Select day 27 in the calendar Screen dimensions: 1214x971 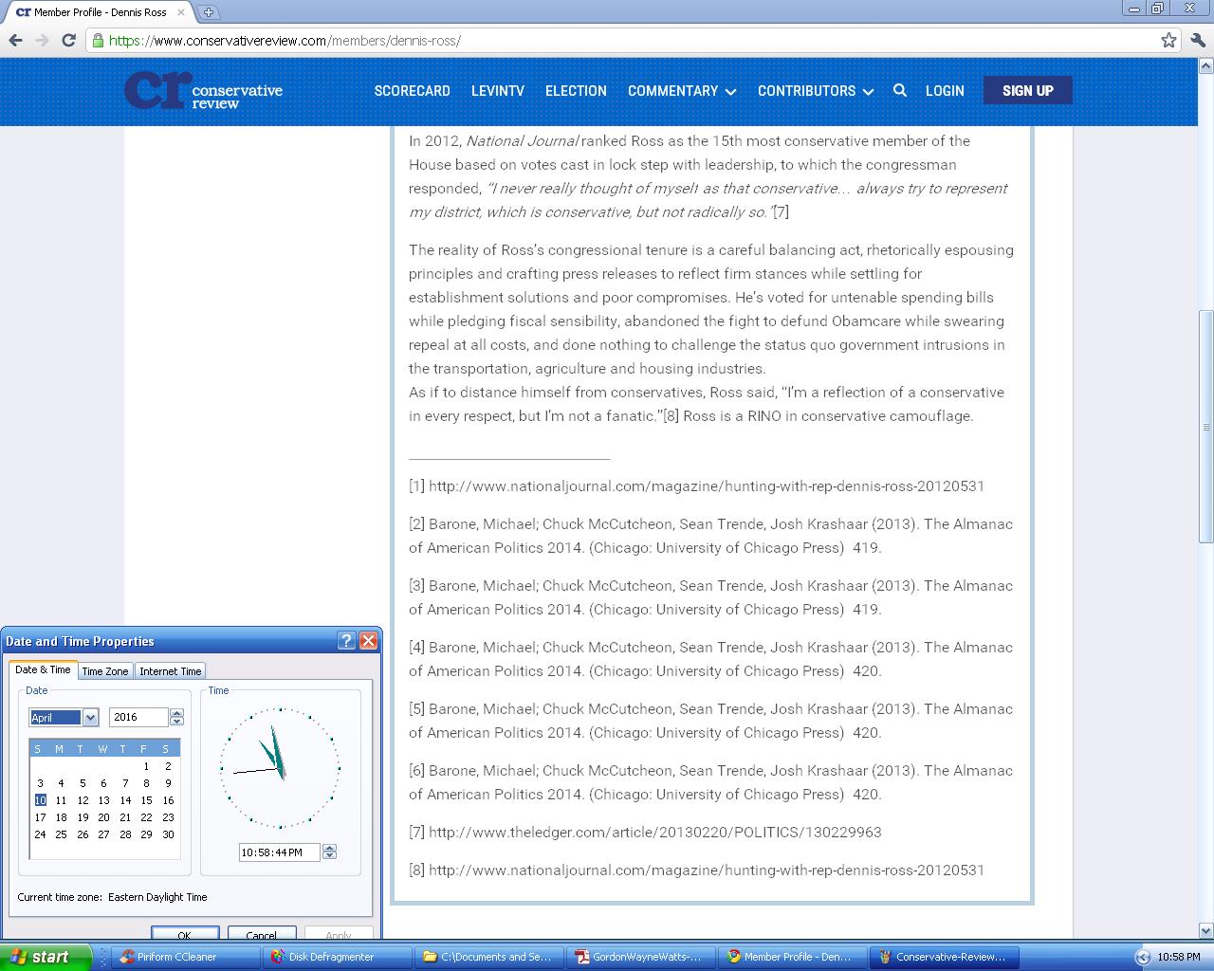[103, 834]
